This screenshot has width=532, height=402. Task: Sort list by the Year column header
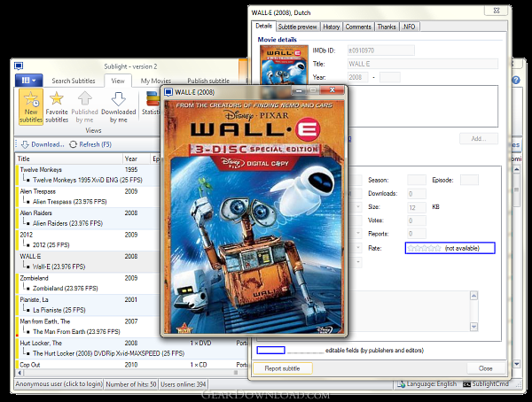coord(136,158)
